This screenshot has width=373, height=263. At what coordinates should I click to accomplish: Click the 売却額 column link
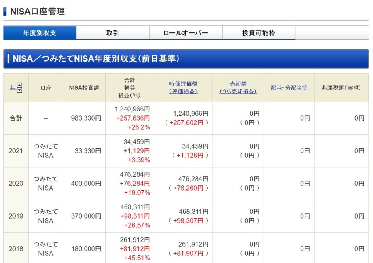point(238,84)
